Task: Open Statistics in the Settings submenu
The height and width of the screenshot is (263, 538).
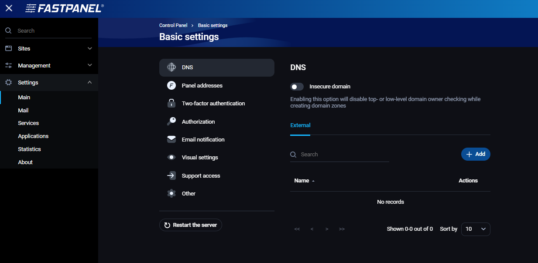Action: click(x=29, y=149)
